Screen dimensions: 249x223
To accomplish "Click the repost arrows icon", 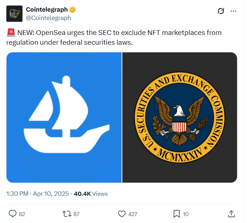I will point(66,214).
